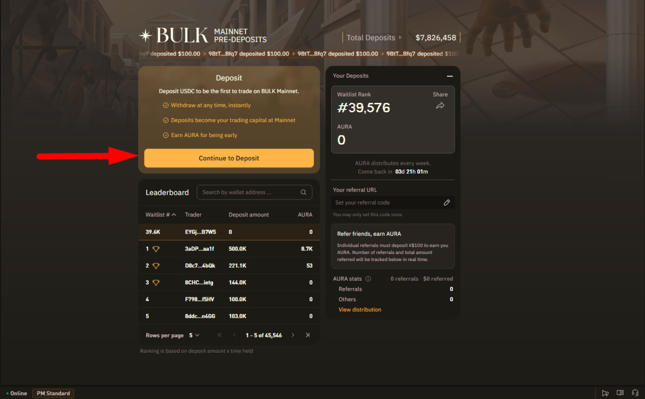This screenshot has height=399, width=645.
Task: Open the Rows per page dropdown
Action: point(194,335)
